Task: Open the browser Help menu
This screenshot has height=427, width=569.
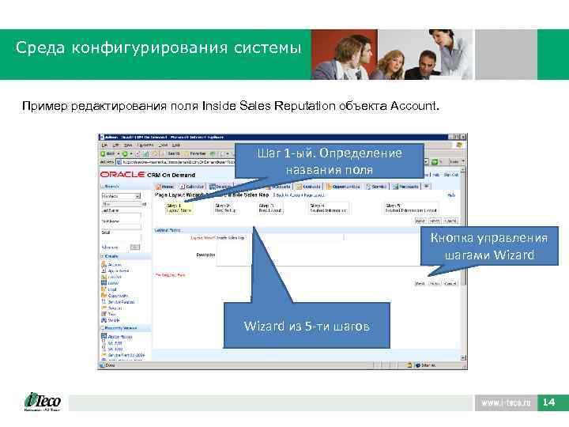Action: click(x=176, y=145)
